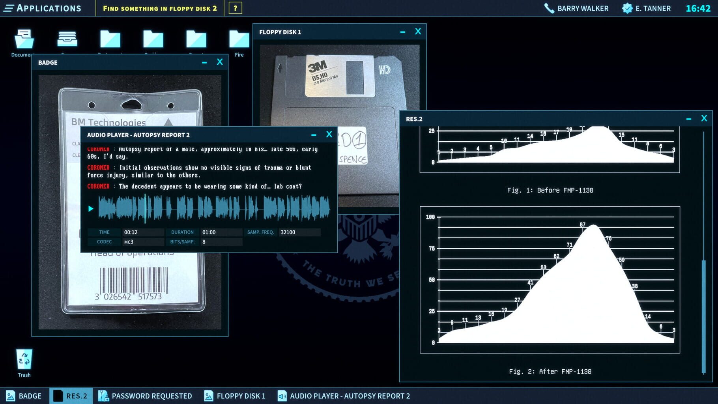Open the Documents folder icon

(24, 38)
